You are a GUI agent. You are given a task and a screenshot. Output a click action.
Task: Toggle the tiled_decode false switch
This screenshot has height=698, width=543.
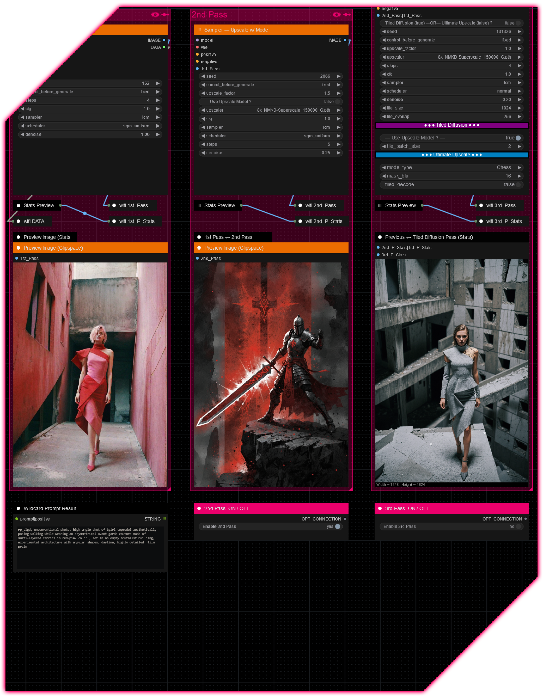[x=518, y=185]
